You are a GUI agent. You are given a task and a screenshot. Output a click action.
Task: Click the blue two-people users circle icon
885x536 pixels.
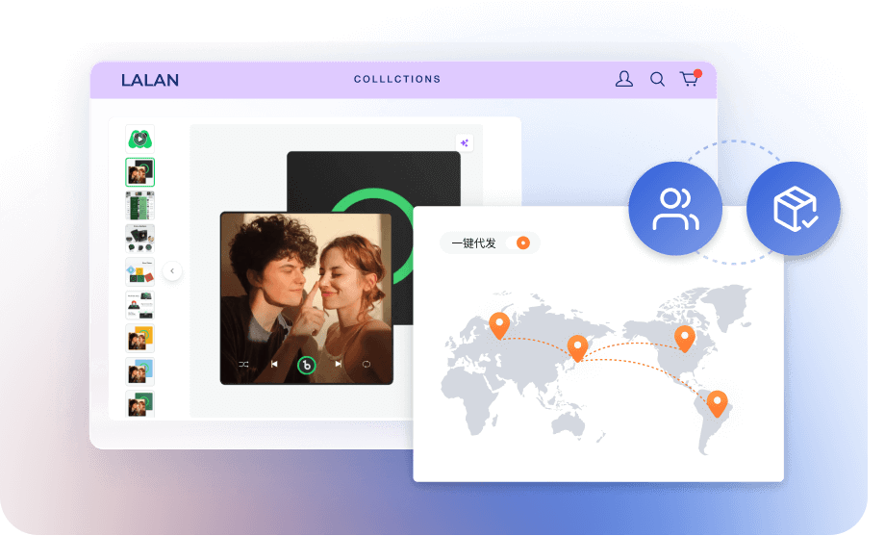click(x=675, y=208)
